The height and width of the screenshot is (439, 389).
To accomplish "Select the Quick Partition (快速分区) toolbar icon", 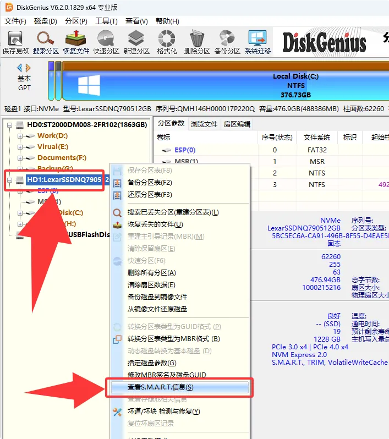I will (106, 42).
